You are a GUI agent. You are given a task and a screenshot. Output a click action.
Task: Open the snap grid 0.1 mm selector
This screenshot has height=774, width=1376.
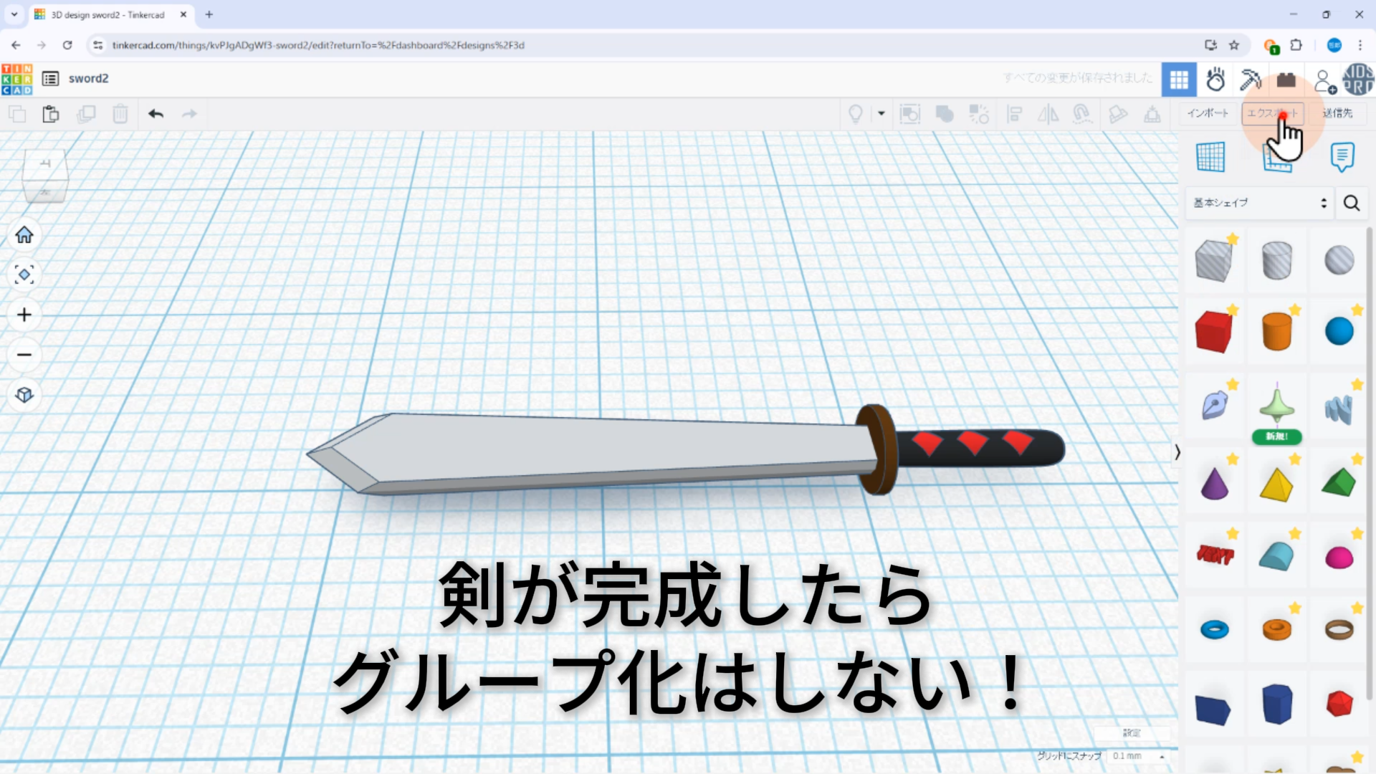coord(1137,756)
